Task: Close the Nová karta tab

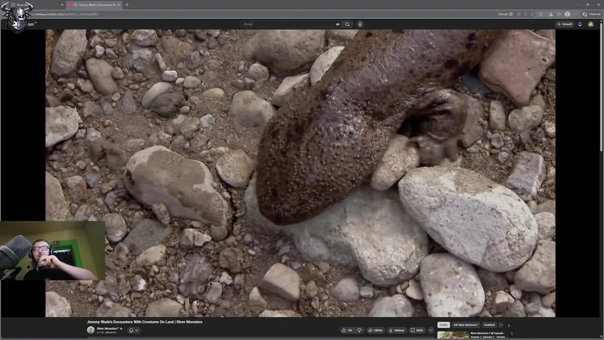Action: point(62,5)
